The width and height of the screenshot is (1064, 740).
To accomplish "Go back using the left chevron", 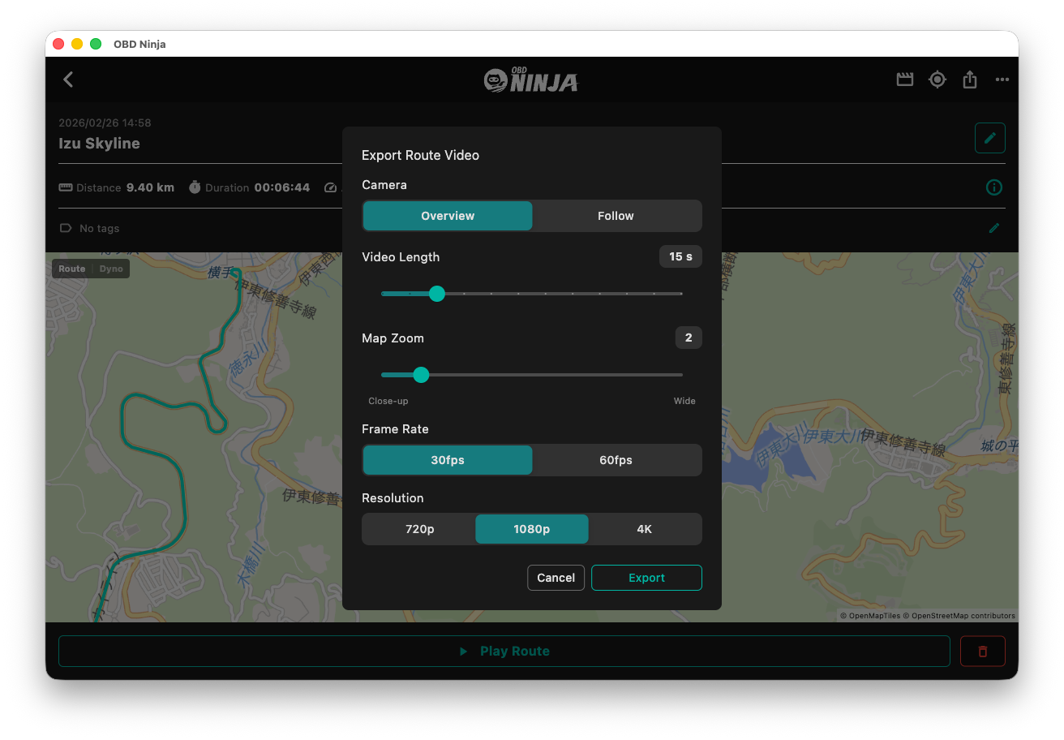I will 68,80.
